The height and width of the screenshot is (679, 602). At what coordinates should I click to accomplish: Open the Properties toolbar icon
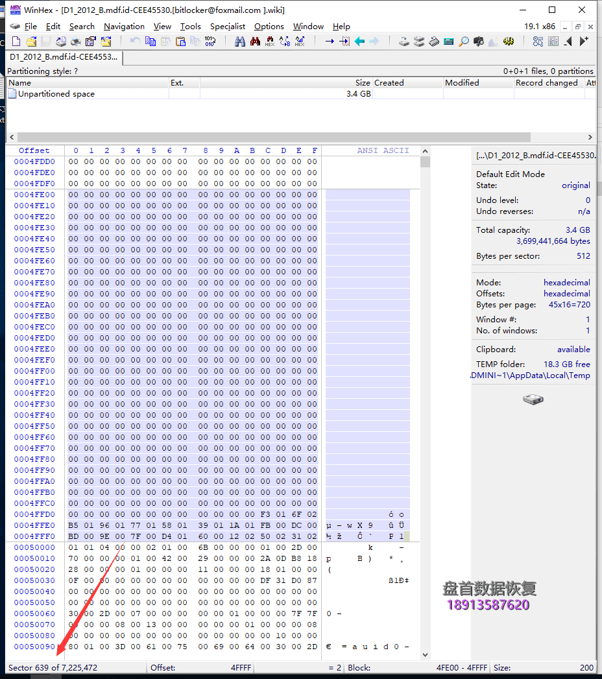tap(91, 42)
